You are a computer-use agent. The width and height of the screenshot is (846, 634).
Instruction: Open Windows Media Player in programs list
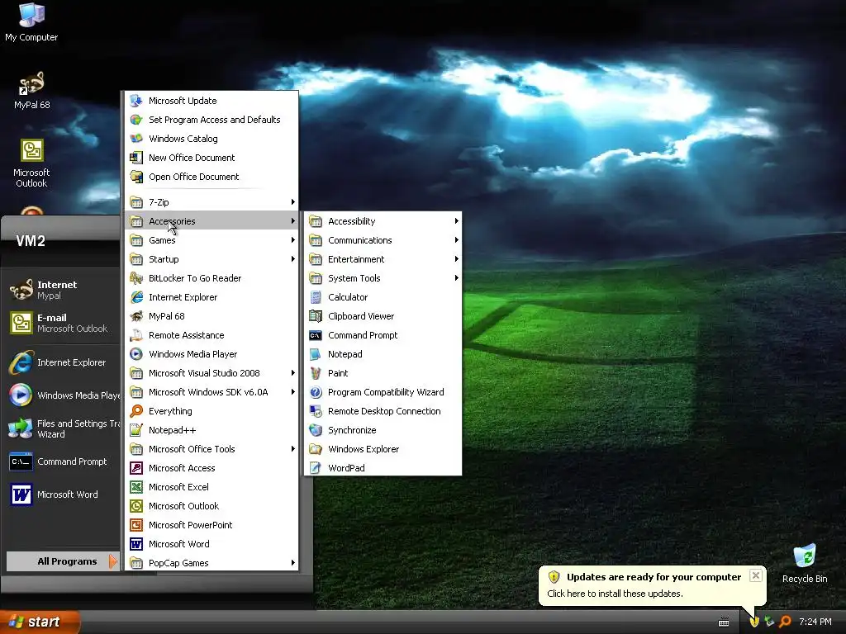pyautogui.click(x=211, y=354)
